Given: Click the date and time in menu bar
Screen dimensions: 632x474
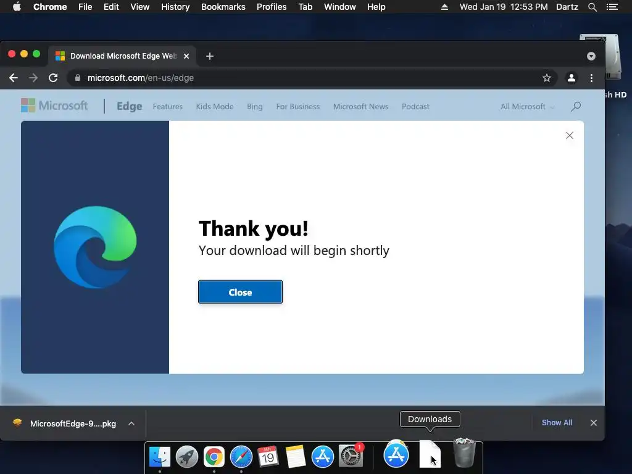Looking at the screenshot, I should (x=504, y=7).
